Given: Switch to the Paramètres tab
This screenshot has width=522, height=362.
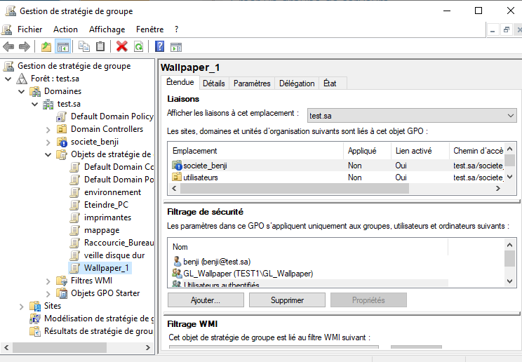Looking at the screenshot, I should click(x=252, y=83).
